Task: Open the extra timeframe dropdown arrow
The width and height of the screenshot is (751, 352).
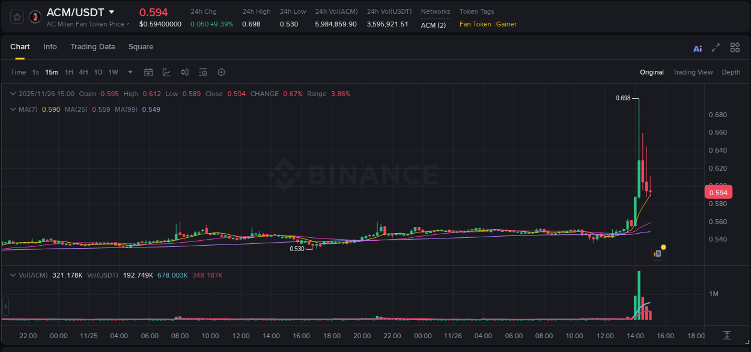Action: tap(129, 72)
